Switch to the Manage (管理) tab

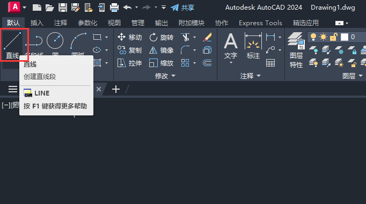138,23
